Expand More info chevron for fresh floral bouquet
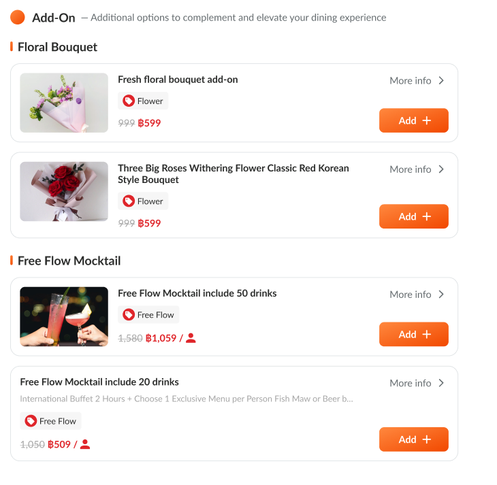This screenshot has width=497, height=485. coord(441,80)
